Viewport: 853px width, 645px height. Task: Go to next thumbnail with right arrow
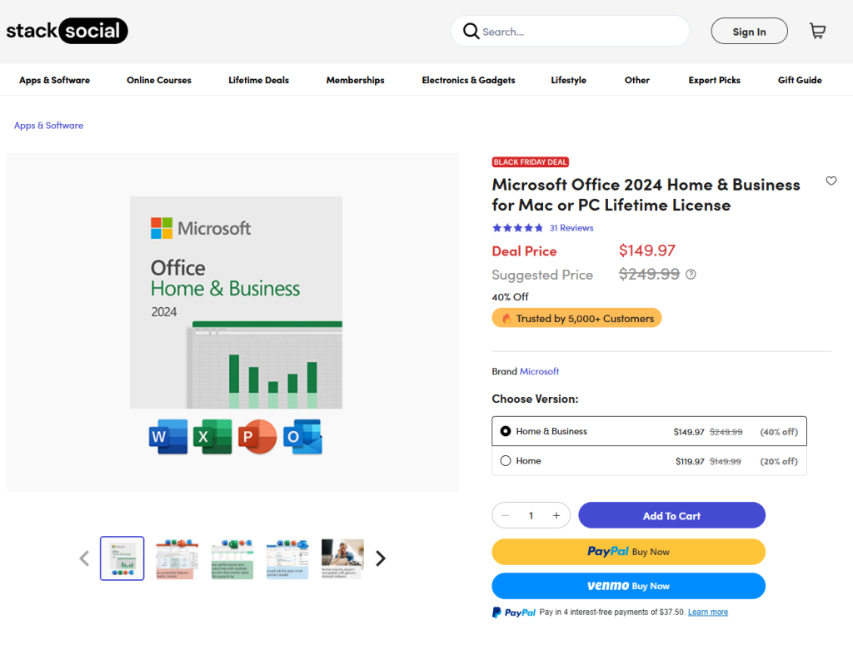pyautogui.click(x=381, y=558)
